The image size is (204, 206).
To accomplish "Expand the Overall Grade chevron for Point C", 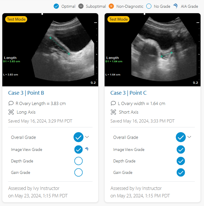I will (189, 137).
